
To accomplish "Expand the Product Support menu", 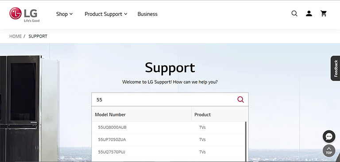I will coord(106,14).
